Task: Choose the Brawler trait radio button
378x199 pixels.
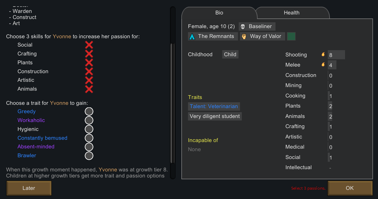Action: pyautogui.click(x=89, y=156)
